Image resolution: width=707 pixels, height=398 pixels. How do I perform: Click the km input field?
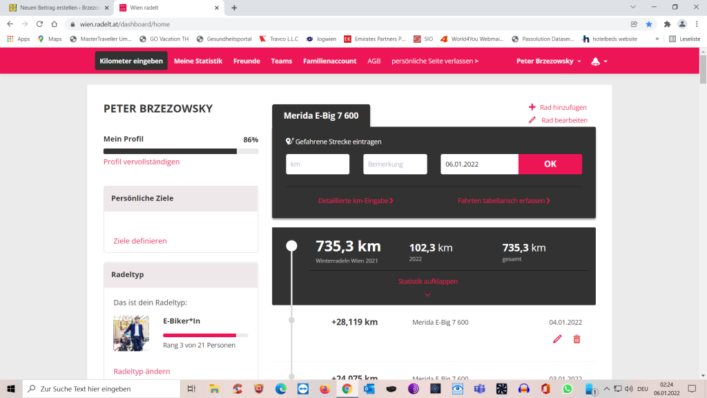coord(318,164)
